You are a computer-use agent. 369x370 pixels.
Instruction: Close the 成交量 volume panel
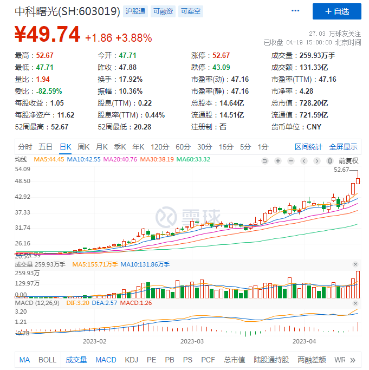pos(355,264)
